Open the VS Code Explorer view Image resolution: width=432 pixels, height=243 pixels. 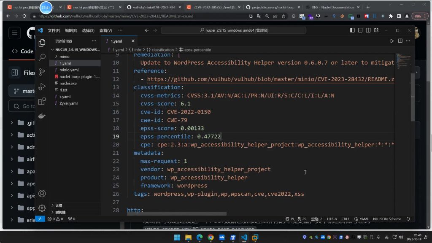click(x=42, y=43)
